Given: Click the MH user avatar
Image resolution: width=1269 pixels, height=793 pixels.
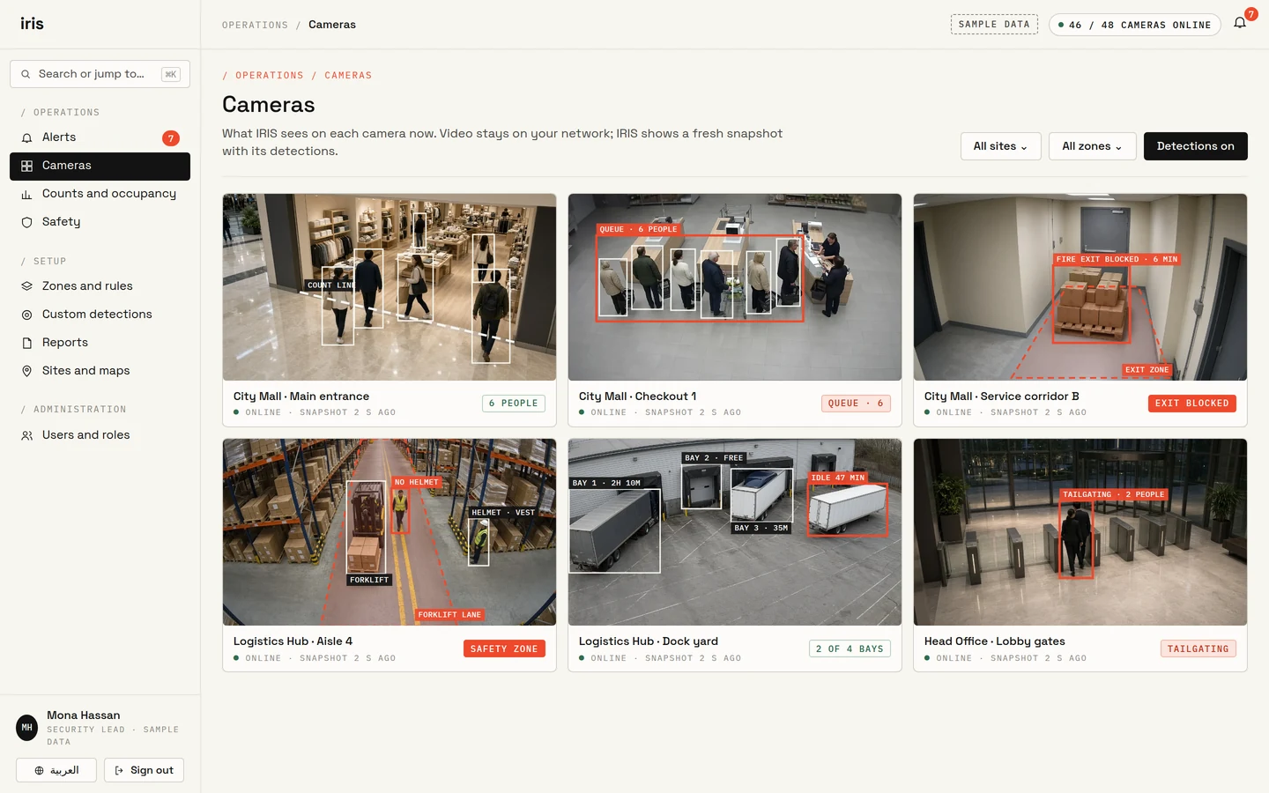Looking at the screenshot, I should point(26,728).
